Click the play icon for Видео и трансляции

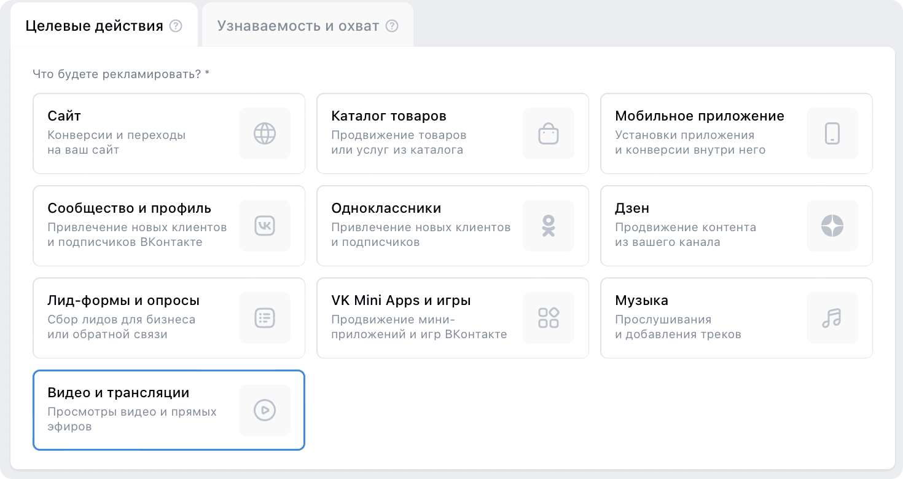pos(265,410)
